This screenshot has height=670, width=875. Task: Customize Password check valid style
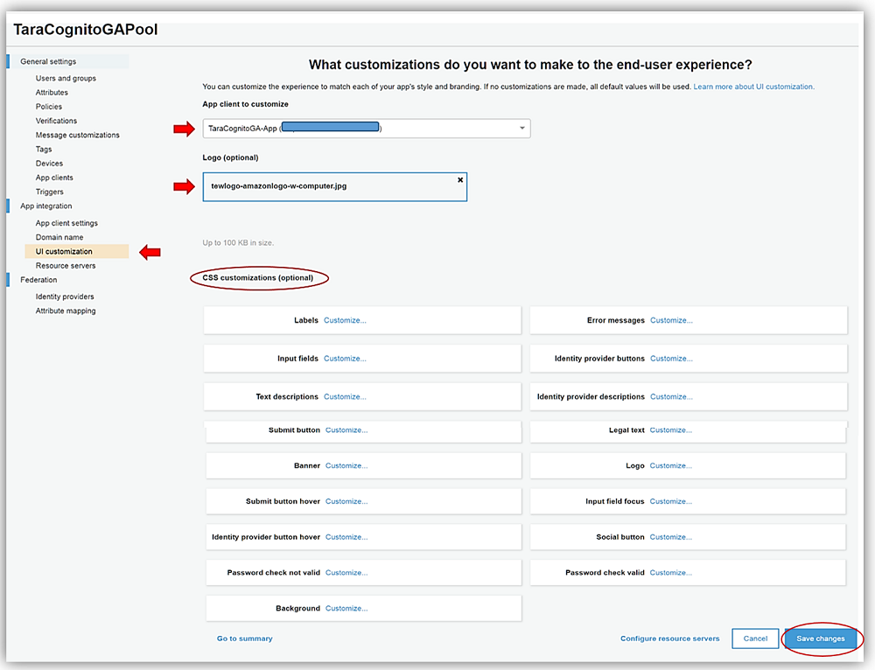671,573
